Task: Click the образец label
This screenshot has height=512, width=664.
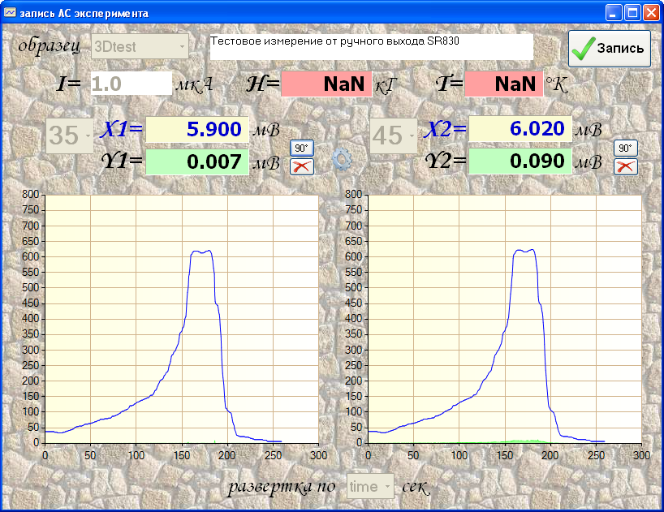Action: [50, 46]
